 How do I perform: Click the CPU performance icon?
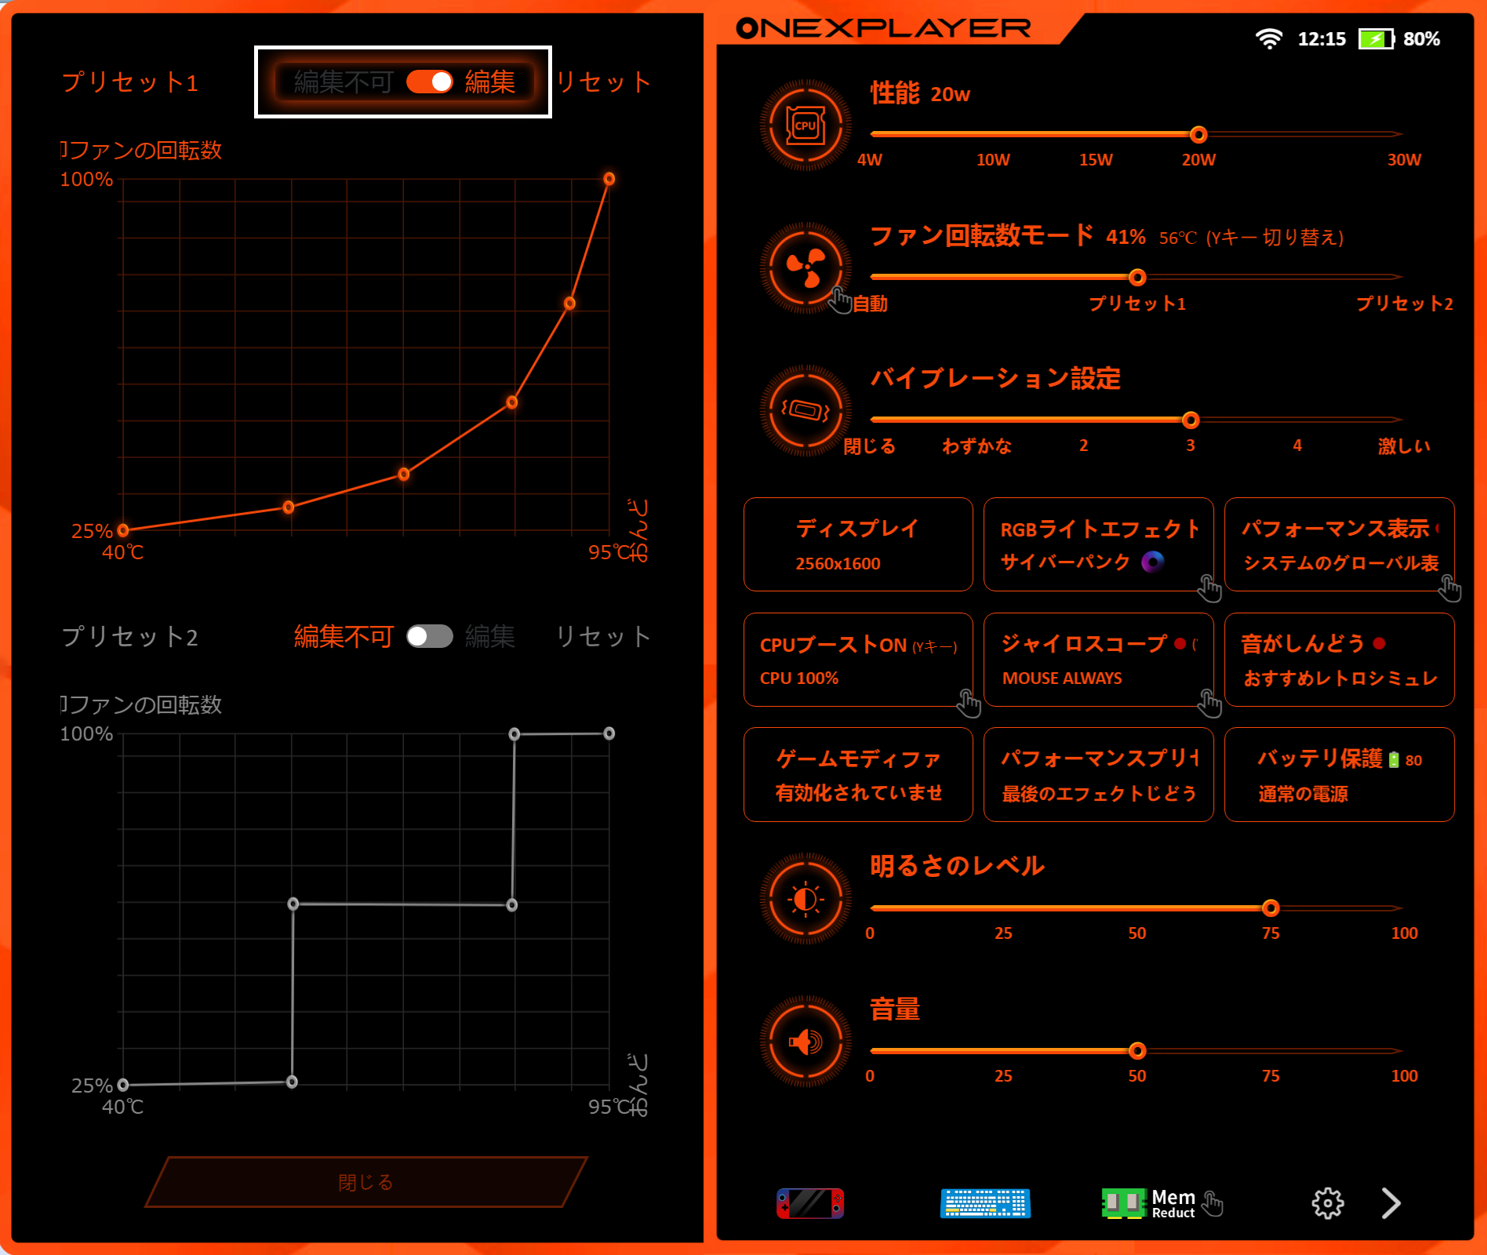pyautogui.click(x=805, y=125)
